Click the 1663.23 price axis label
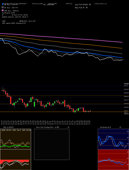The image size is (129, 170). tap(126, 89)
